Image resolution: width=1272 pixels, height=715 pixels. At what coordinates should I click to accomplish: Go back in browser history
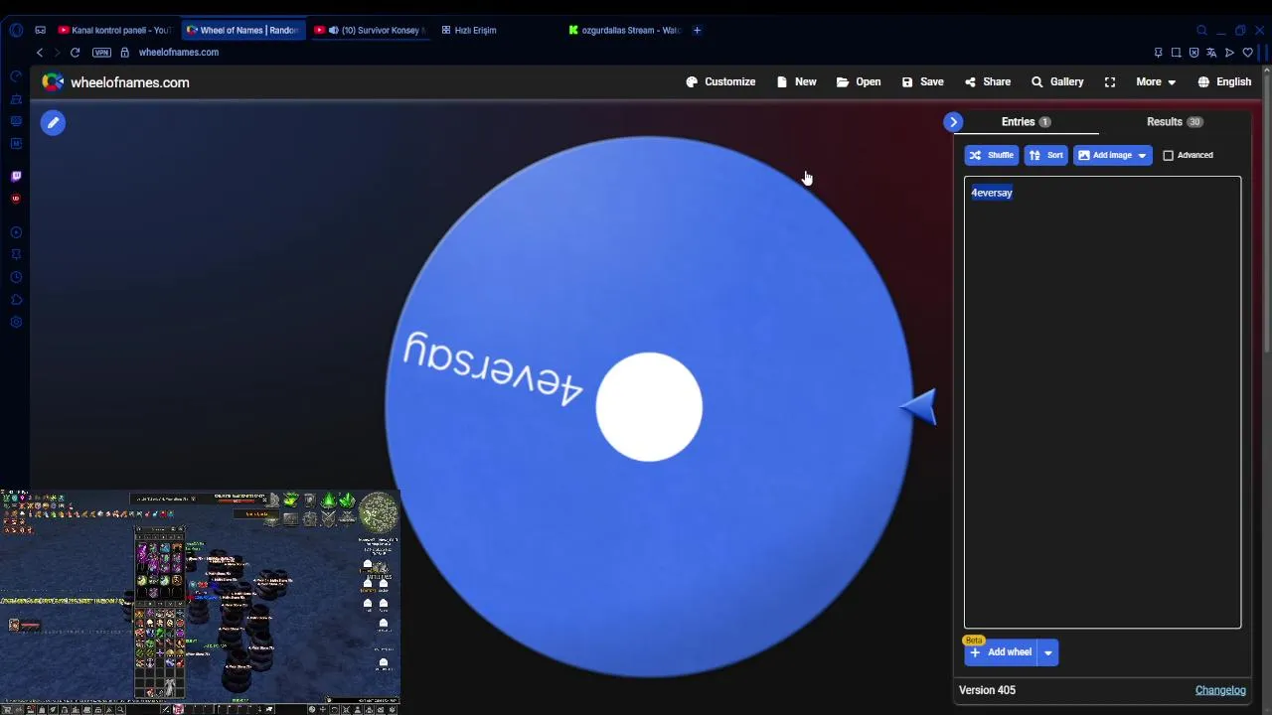click(x=40, y=53)
